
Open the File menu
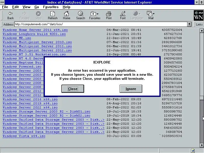[x=5, y=7]
